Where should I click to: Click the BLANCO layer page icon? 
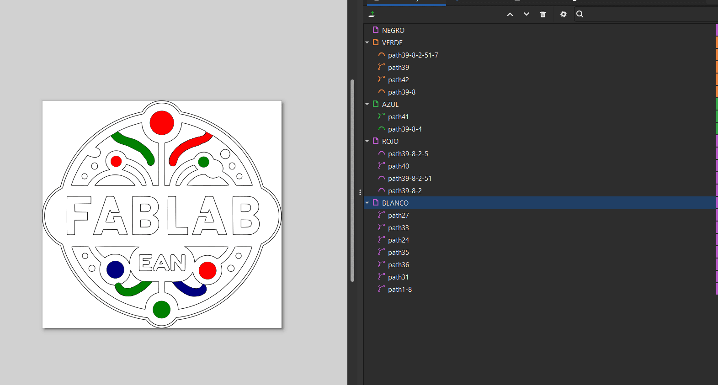pos(376,202)
